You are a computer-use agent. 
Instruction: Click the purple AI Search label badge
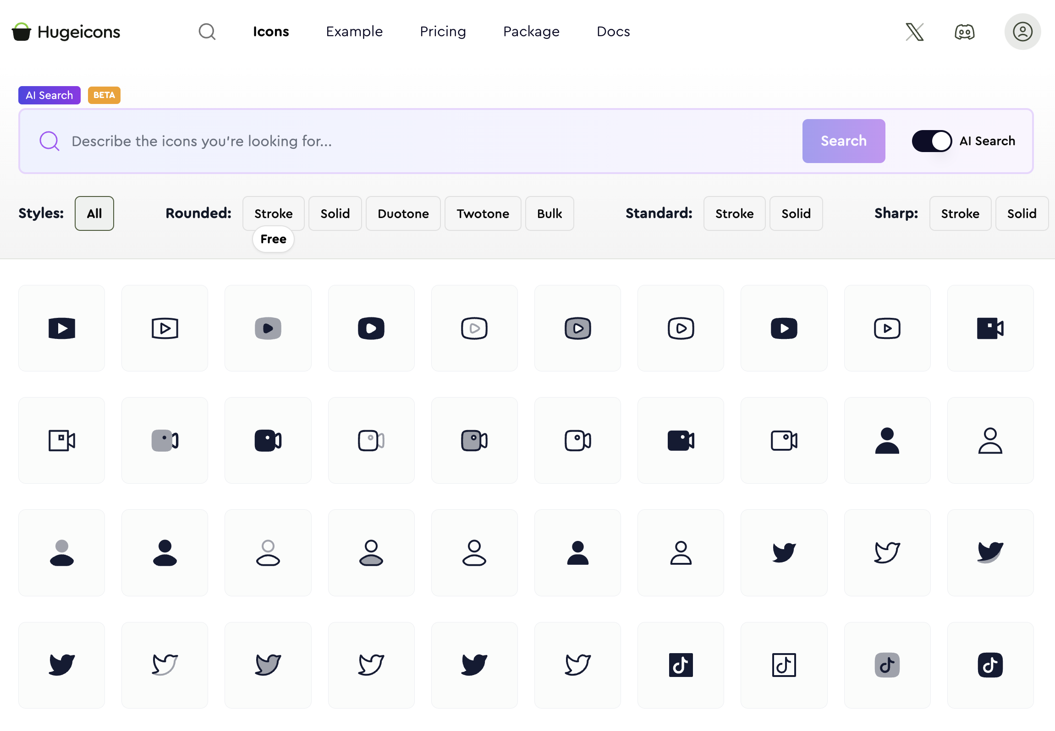tap(49, 95)
